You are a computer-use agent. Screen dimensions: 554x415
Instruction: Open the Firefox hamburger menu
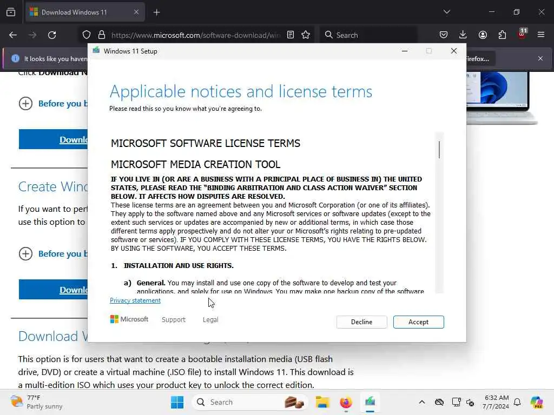click(x=541, y=35)
